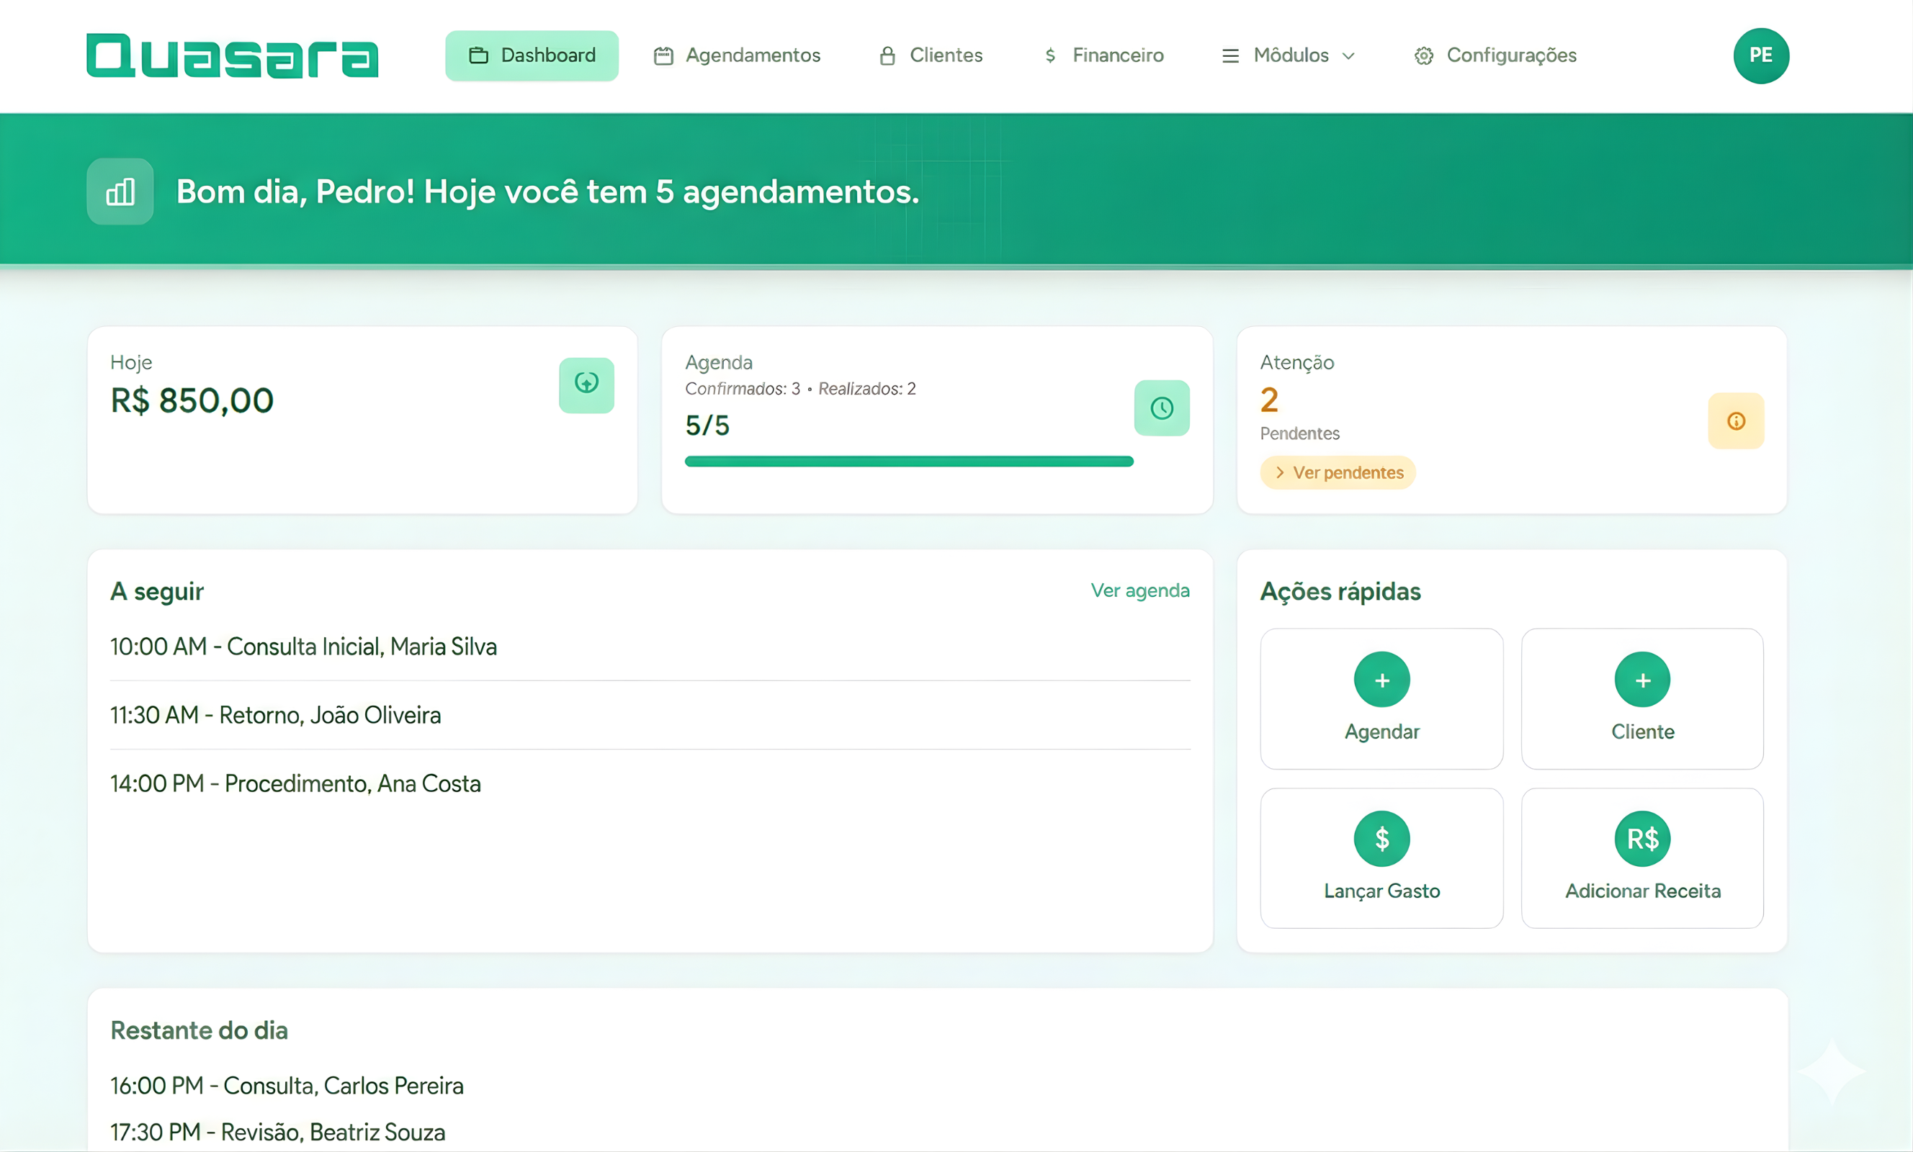1913x1152 pixels.
Task: Select the Maria Silva appointment entry
Action: coord(303,646)
